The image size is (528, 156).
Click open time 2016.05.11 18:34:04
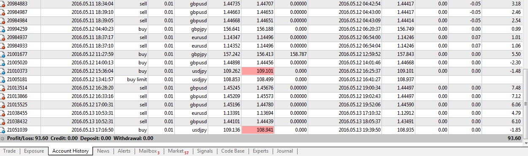tap(92, 4)
